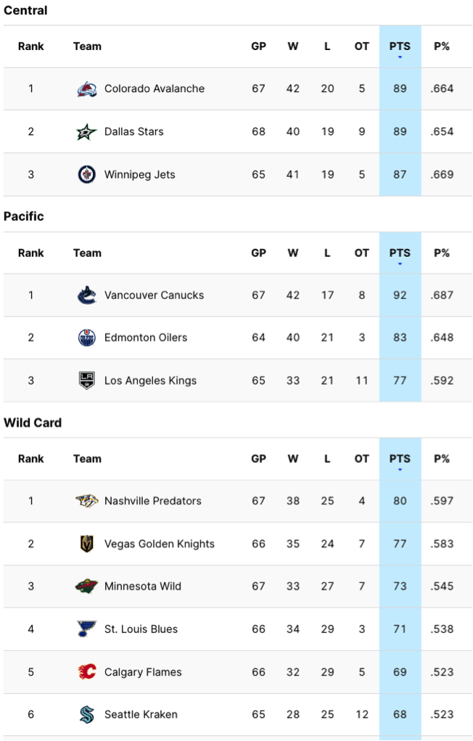The width and height of the screenshot is (473, 741).
Task: Sort Wild Card table by W header
Action: tap(292, 459)
